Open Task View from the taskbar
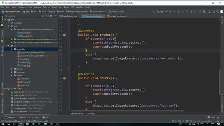The width and height of the screenshot is (224, 126). point(15,124)
